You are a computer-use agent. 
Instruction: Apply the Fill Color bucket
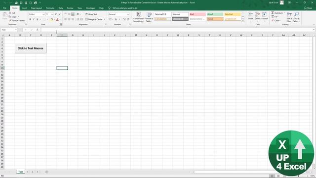click(x=51, y=19)
